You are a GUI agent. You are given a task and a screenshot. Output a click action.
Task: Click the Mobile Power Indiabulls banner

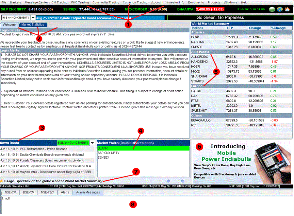(x=242, y=162)
